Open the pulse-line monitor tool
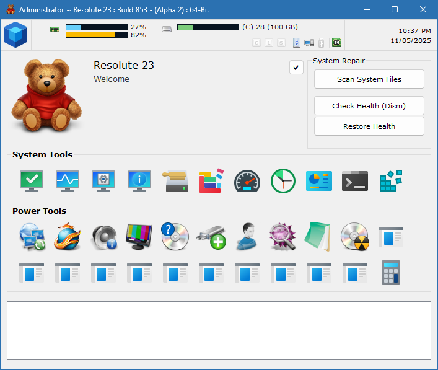Screen dimensions: 438x370 [x=68, y=181]
